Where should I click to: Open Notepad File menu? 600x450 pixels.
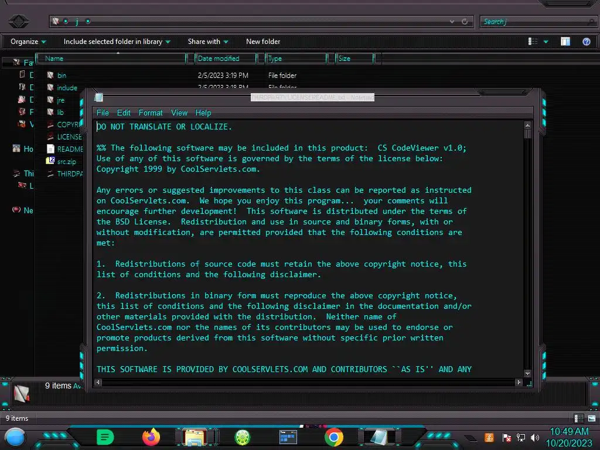click(103, 113)
